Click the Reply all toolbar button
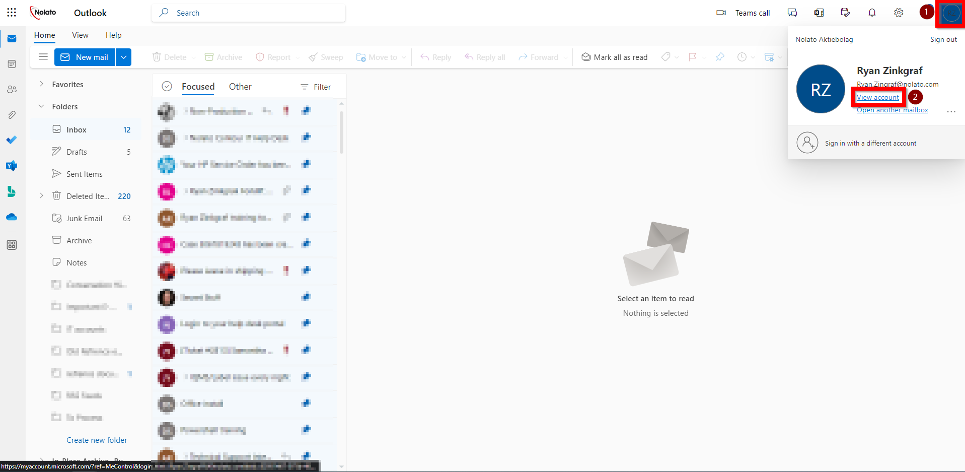Viewport: 965px width, 472px height. 485,57
